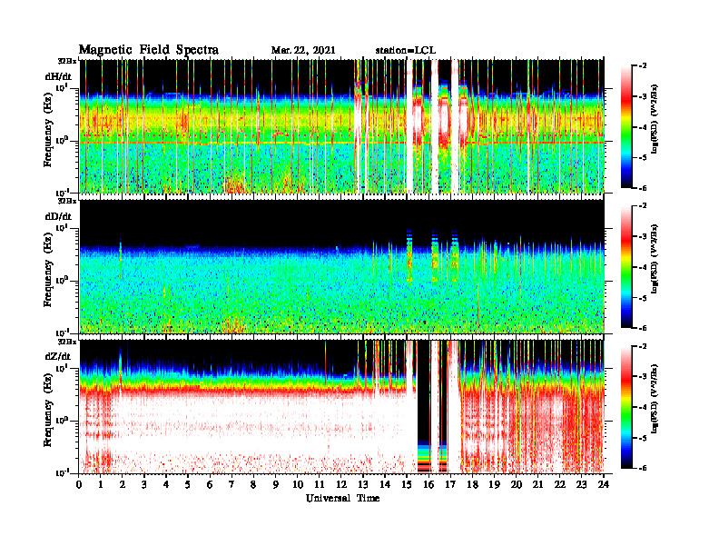Click hour tick label "16" on time axis

tap(428, 484)
